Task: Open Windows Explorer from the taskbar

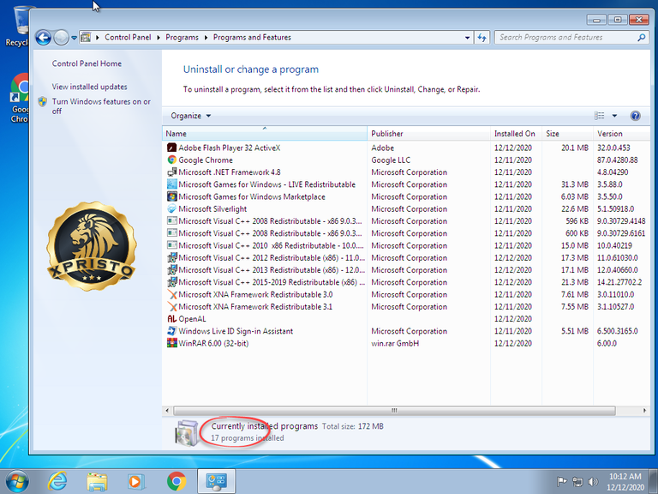Action: [97, 481]
